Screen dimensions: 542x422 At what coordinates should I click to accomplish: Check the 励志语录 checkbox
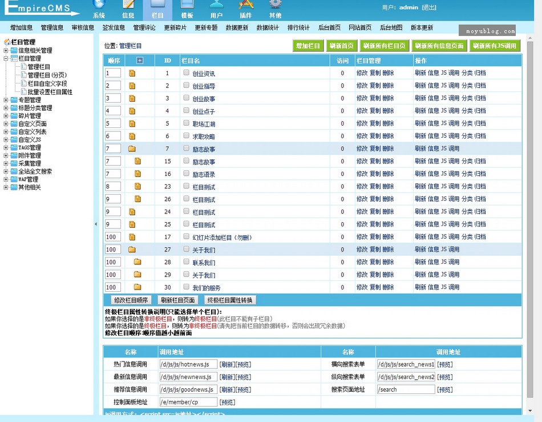coord(187,173)
